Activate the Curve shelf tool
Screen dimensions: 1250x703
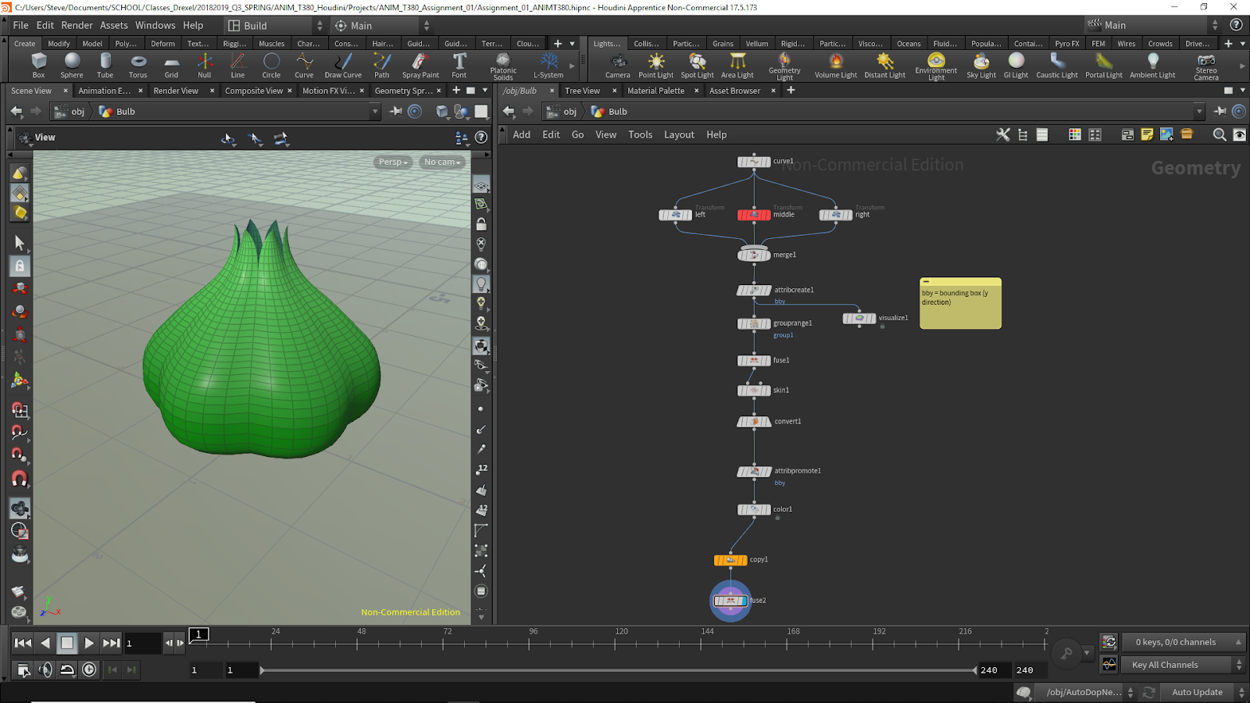click(x=304, y=65)
